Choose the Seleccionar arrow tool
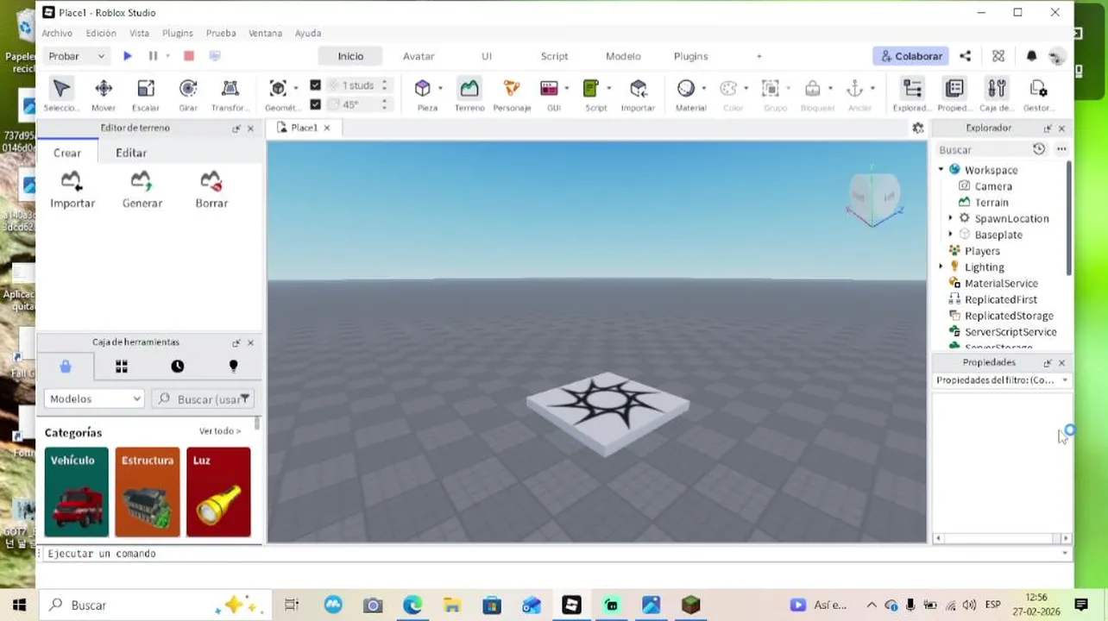The height and width of the screenshot is (621, 1108). 60,94
